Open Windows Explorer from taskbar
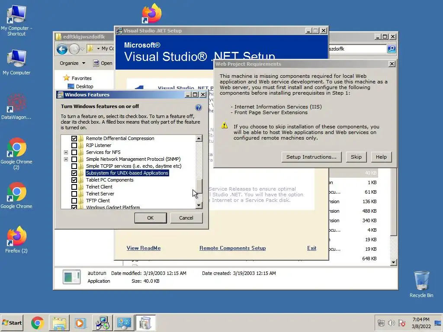 (x=59, y=322)
